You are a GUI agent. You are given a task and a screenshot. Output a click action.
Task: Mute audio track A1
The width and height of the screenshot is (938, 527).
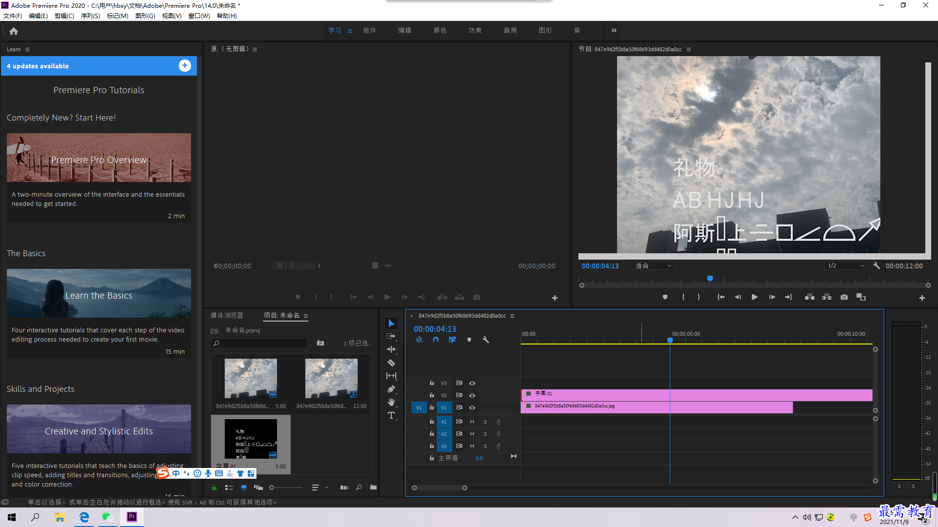click(472, 422)
